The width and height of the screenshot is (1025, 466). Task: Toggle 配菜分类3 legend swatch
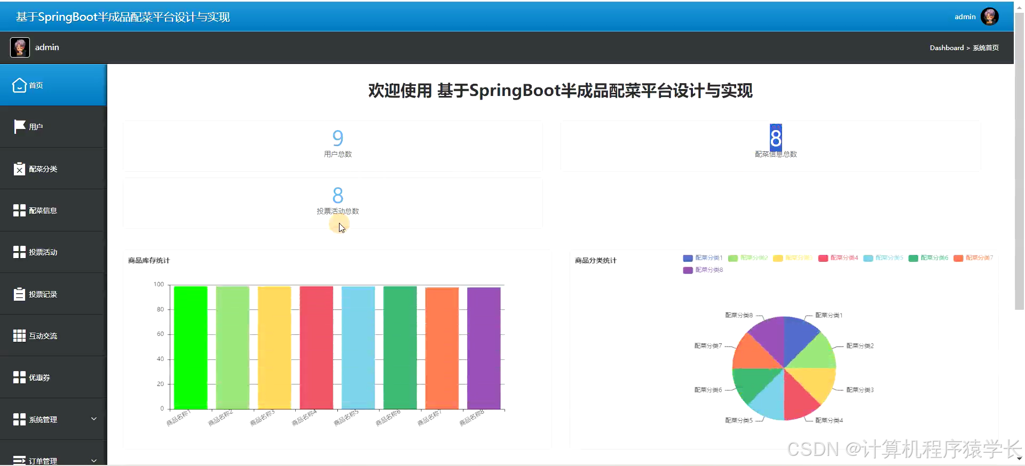point(778,258)
